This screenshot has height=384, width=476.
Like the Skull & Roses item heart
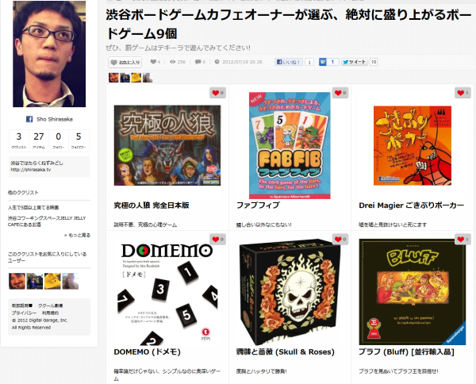[x=340, y=239]
